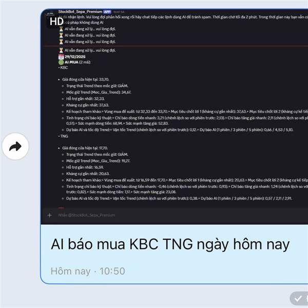Click the TNG "Giá đóng cửa hiện tại: 17,70" line
This screenshot has width=308, height=308.
click(85, 148)
